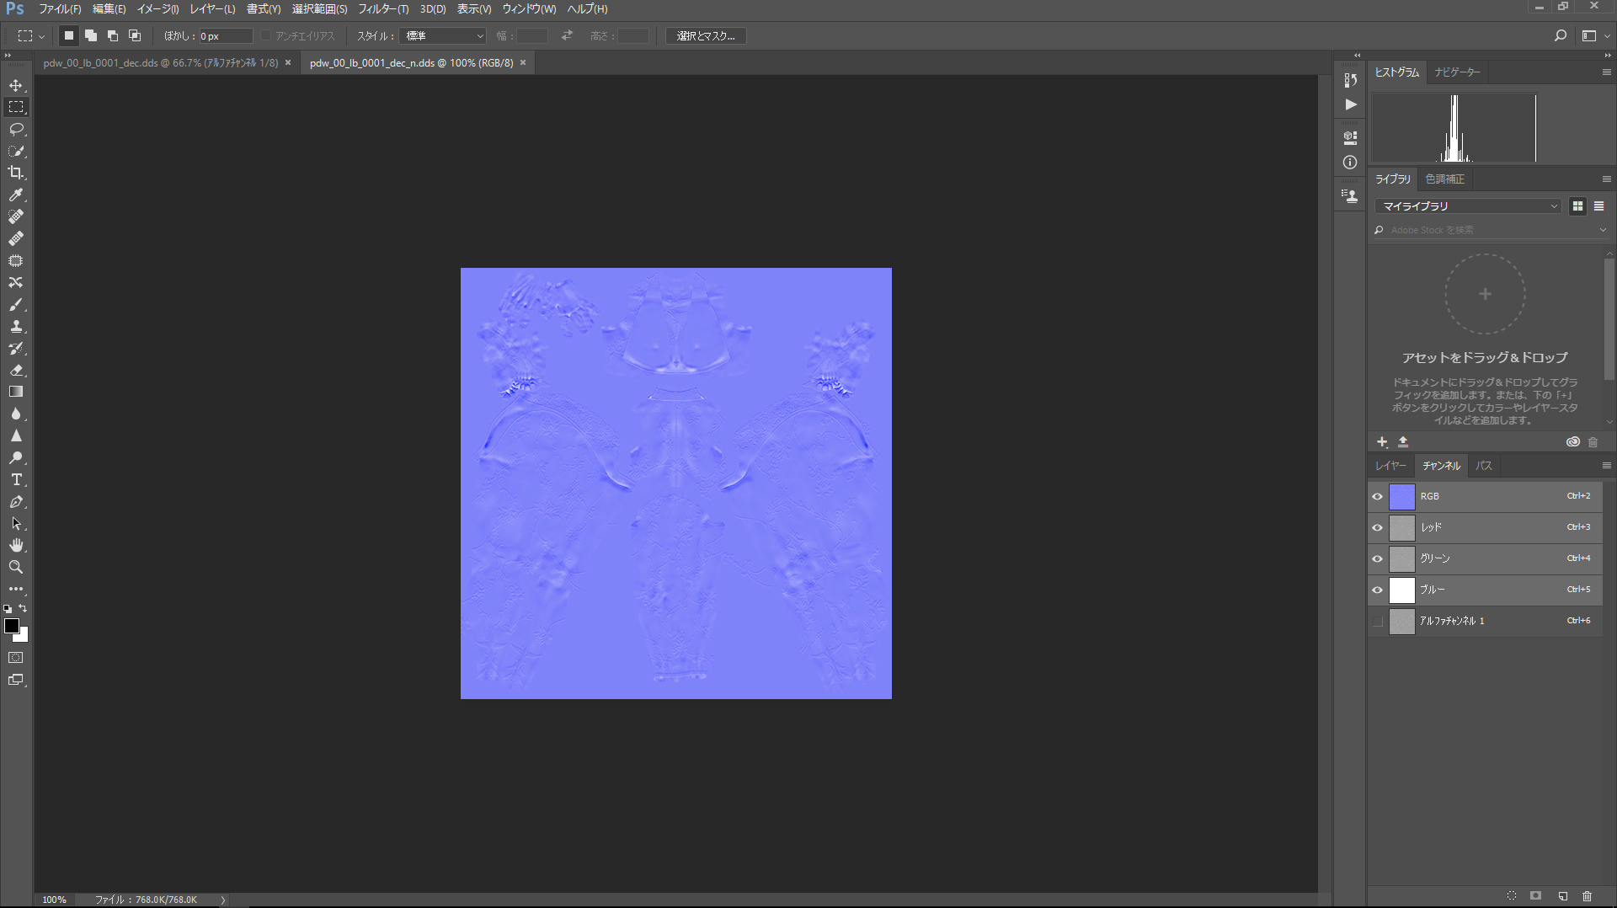
Task: Select the Hand tool
Action: (16, 545)
